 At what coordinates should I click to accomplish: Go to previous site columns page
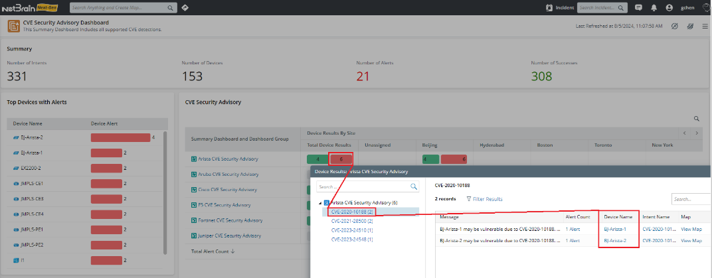coord(684,133)
